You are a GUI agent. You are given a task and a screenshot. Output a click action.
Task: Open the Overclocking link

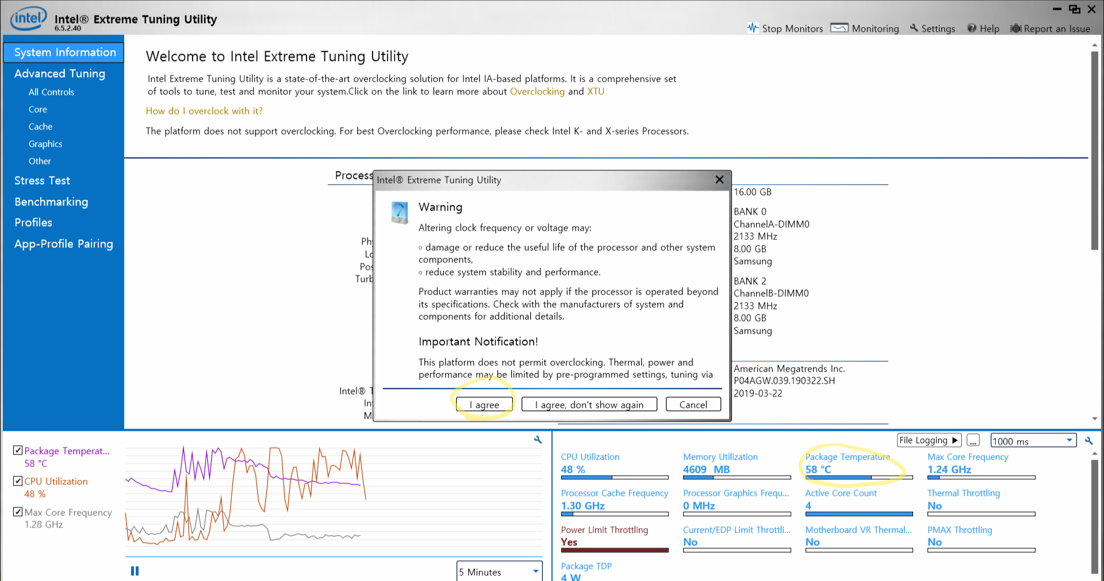click(537, 91)
